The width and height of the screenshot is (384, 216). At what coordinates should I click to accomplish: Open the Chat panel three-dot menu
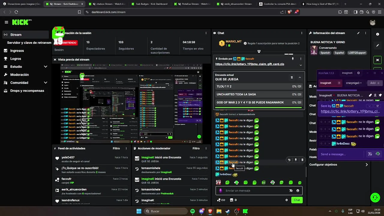(x=302, y=33)
